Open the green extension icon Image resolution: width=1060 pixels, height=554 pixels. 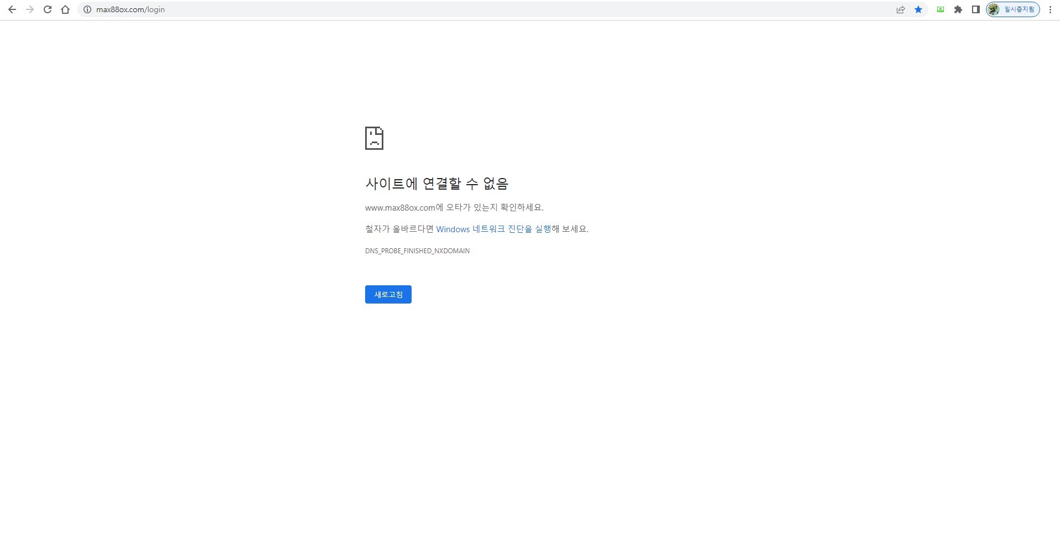click(941, 9)
